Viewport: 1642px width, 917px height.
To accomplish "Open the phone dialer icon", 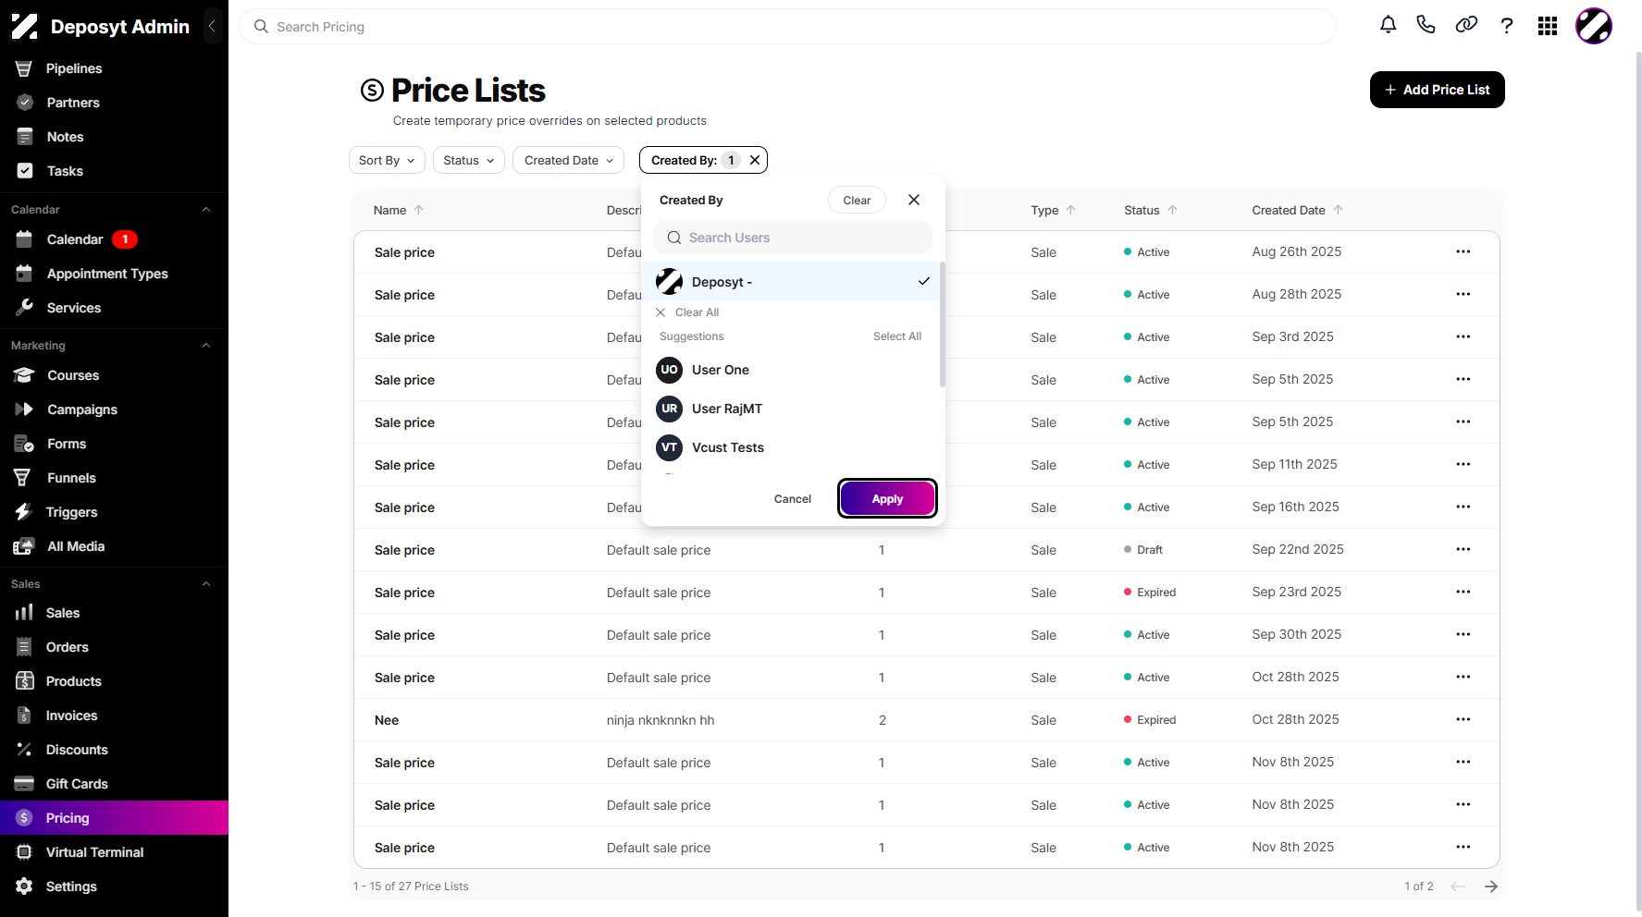I will pyautogui.click(x=1426, y=26).
